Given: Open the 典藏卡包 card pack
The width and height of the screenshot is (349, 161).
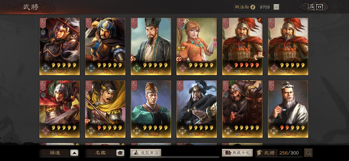Looking at the screenshot, I should click(237, 153).
